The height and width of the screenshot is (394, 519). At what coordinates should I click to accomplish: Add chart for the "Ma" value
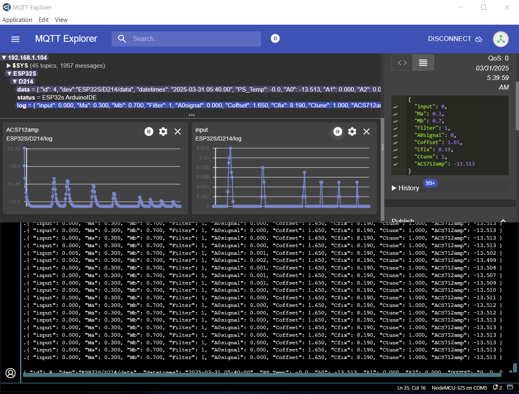pos(395,114)
